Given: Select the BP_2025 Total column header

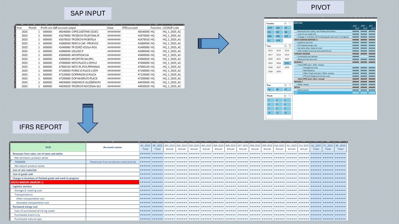Looking at the screenshot, I should click(157, 147).
